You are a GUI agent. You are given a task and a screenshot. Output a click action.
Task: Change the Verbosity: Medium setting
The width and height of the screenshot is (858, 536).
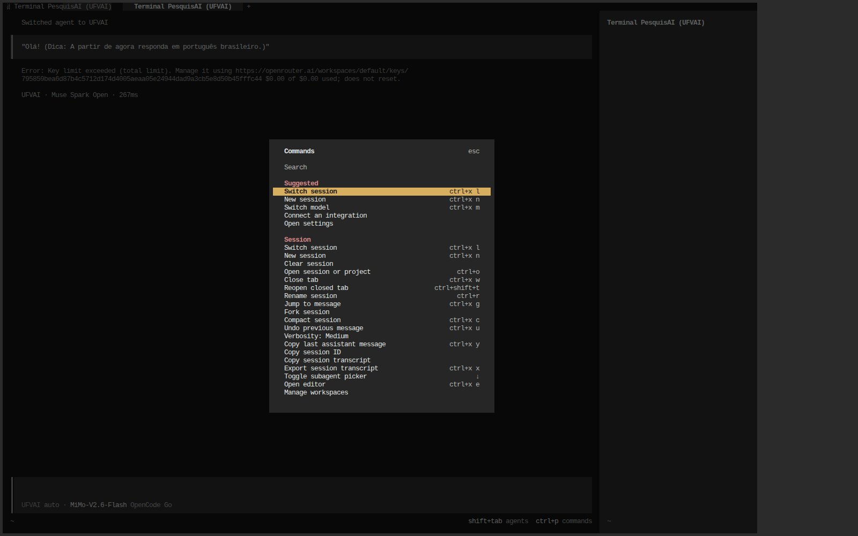tap(381, 336)
